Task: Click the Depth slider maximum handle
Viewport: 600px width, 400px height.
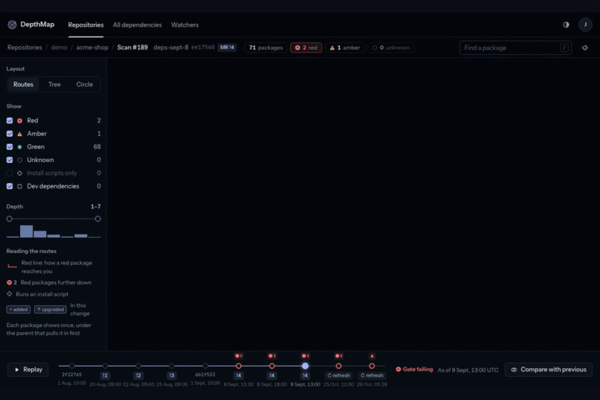Action: 98,219
